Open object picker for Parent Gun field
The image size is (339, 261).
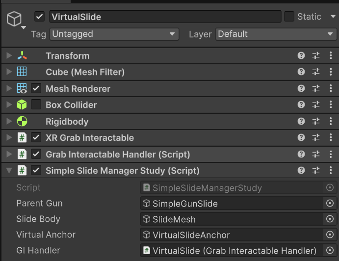pos(330,203)
